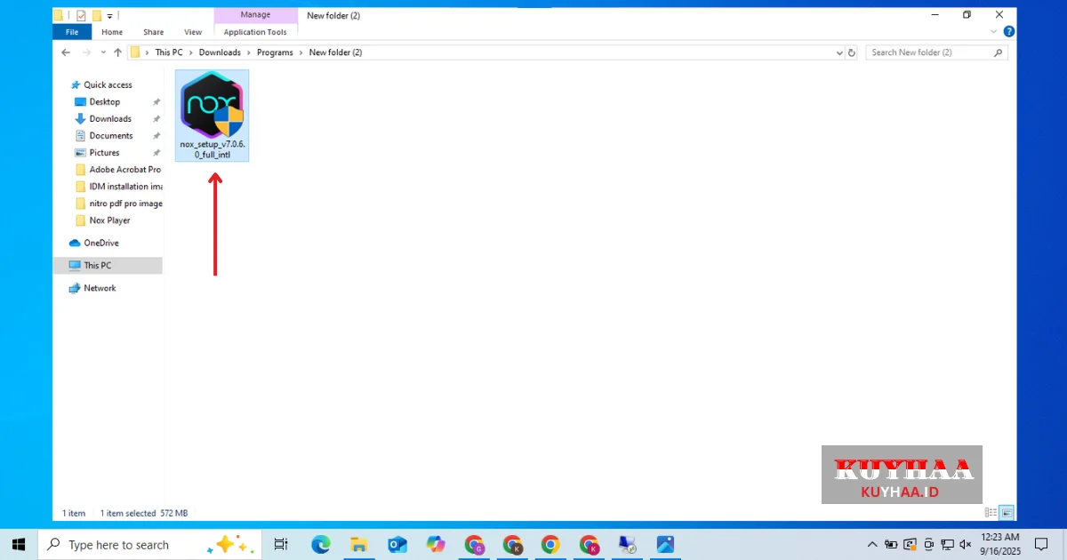Switch to Large icons view in status bar
Image resolution: width=1067 pixels, height=560 pixels.
pos(1007,513)
